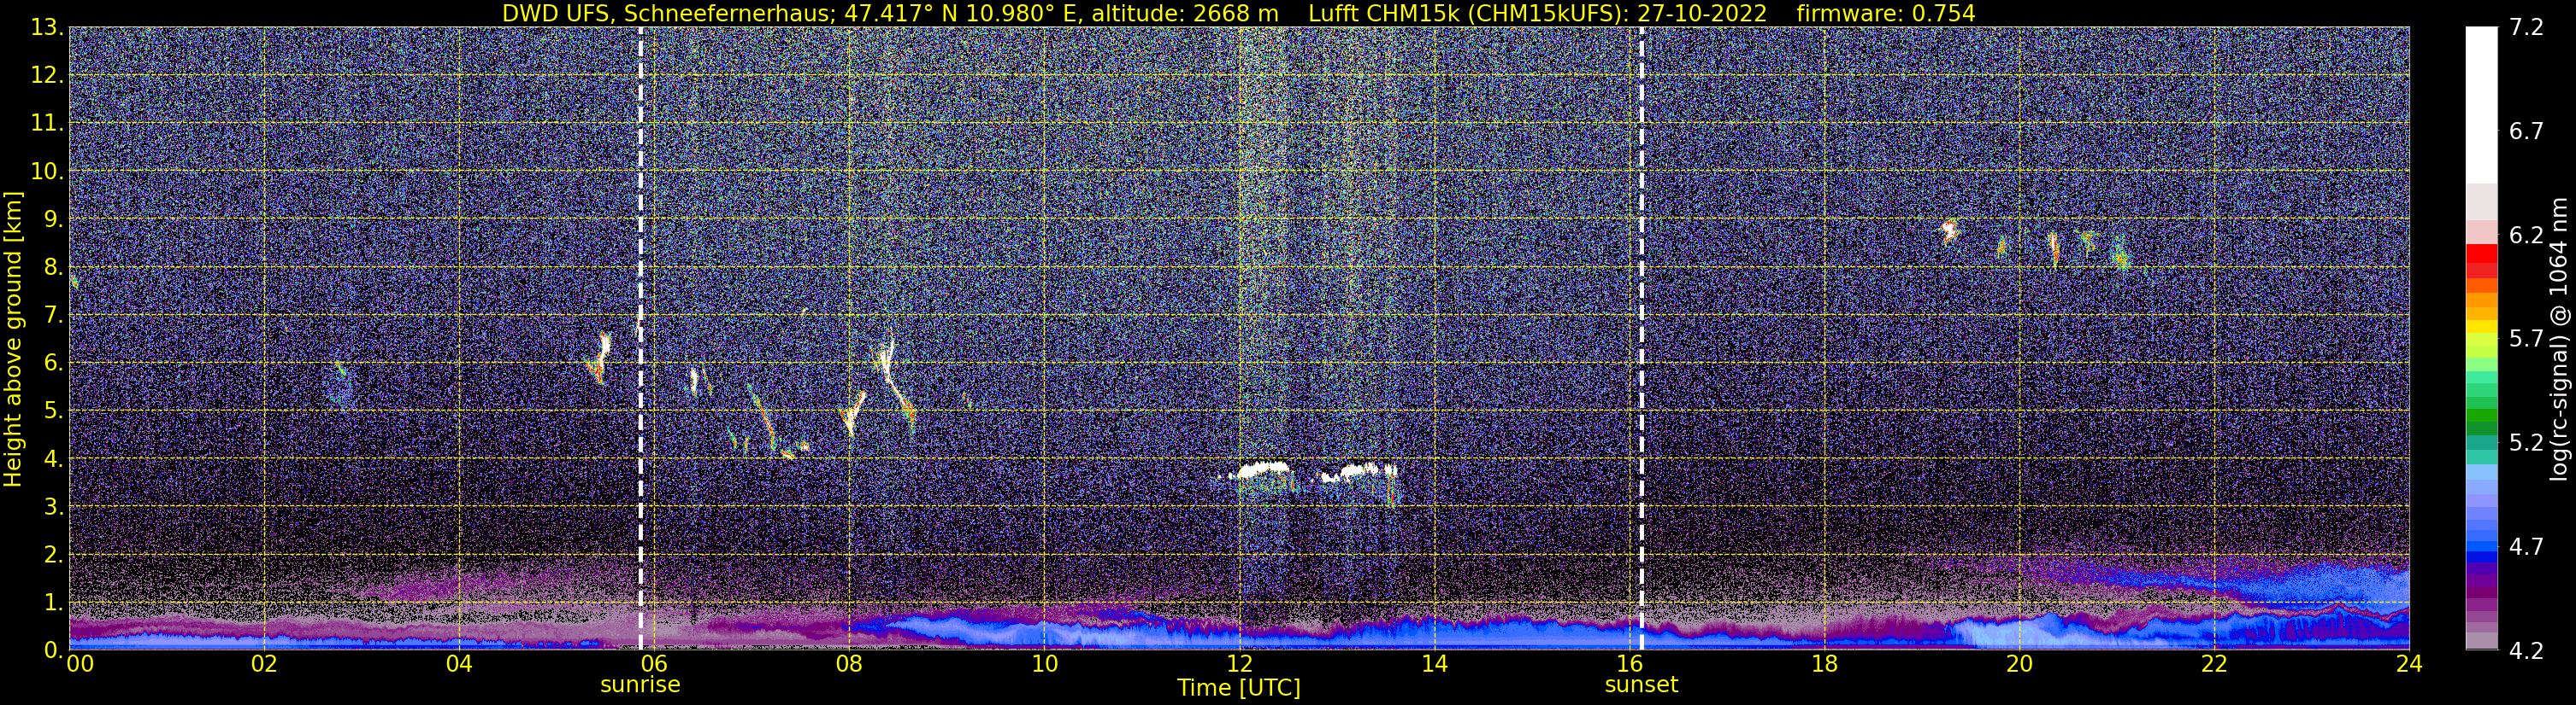Screen dimensions: 2576x705
Task: Click the white top section of the colorbar
Action: coord(2481,105)
